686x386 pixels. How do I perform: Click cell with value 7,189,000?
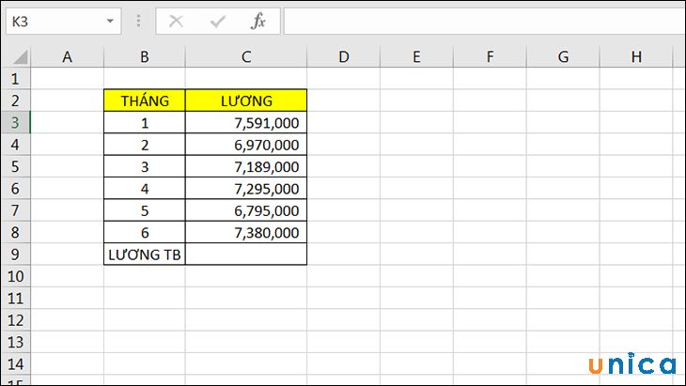(246, 166)
